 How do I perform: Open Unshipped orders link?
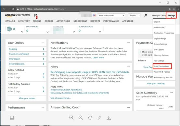(x=14, y=59)
